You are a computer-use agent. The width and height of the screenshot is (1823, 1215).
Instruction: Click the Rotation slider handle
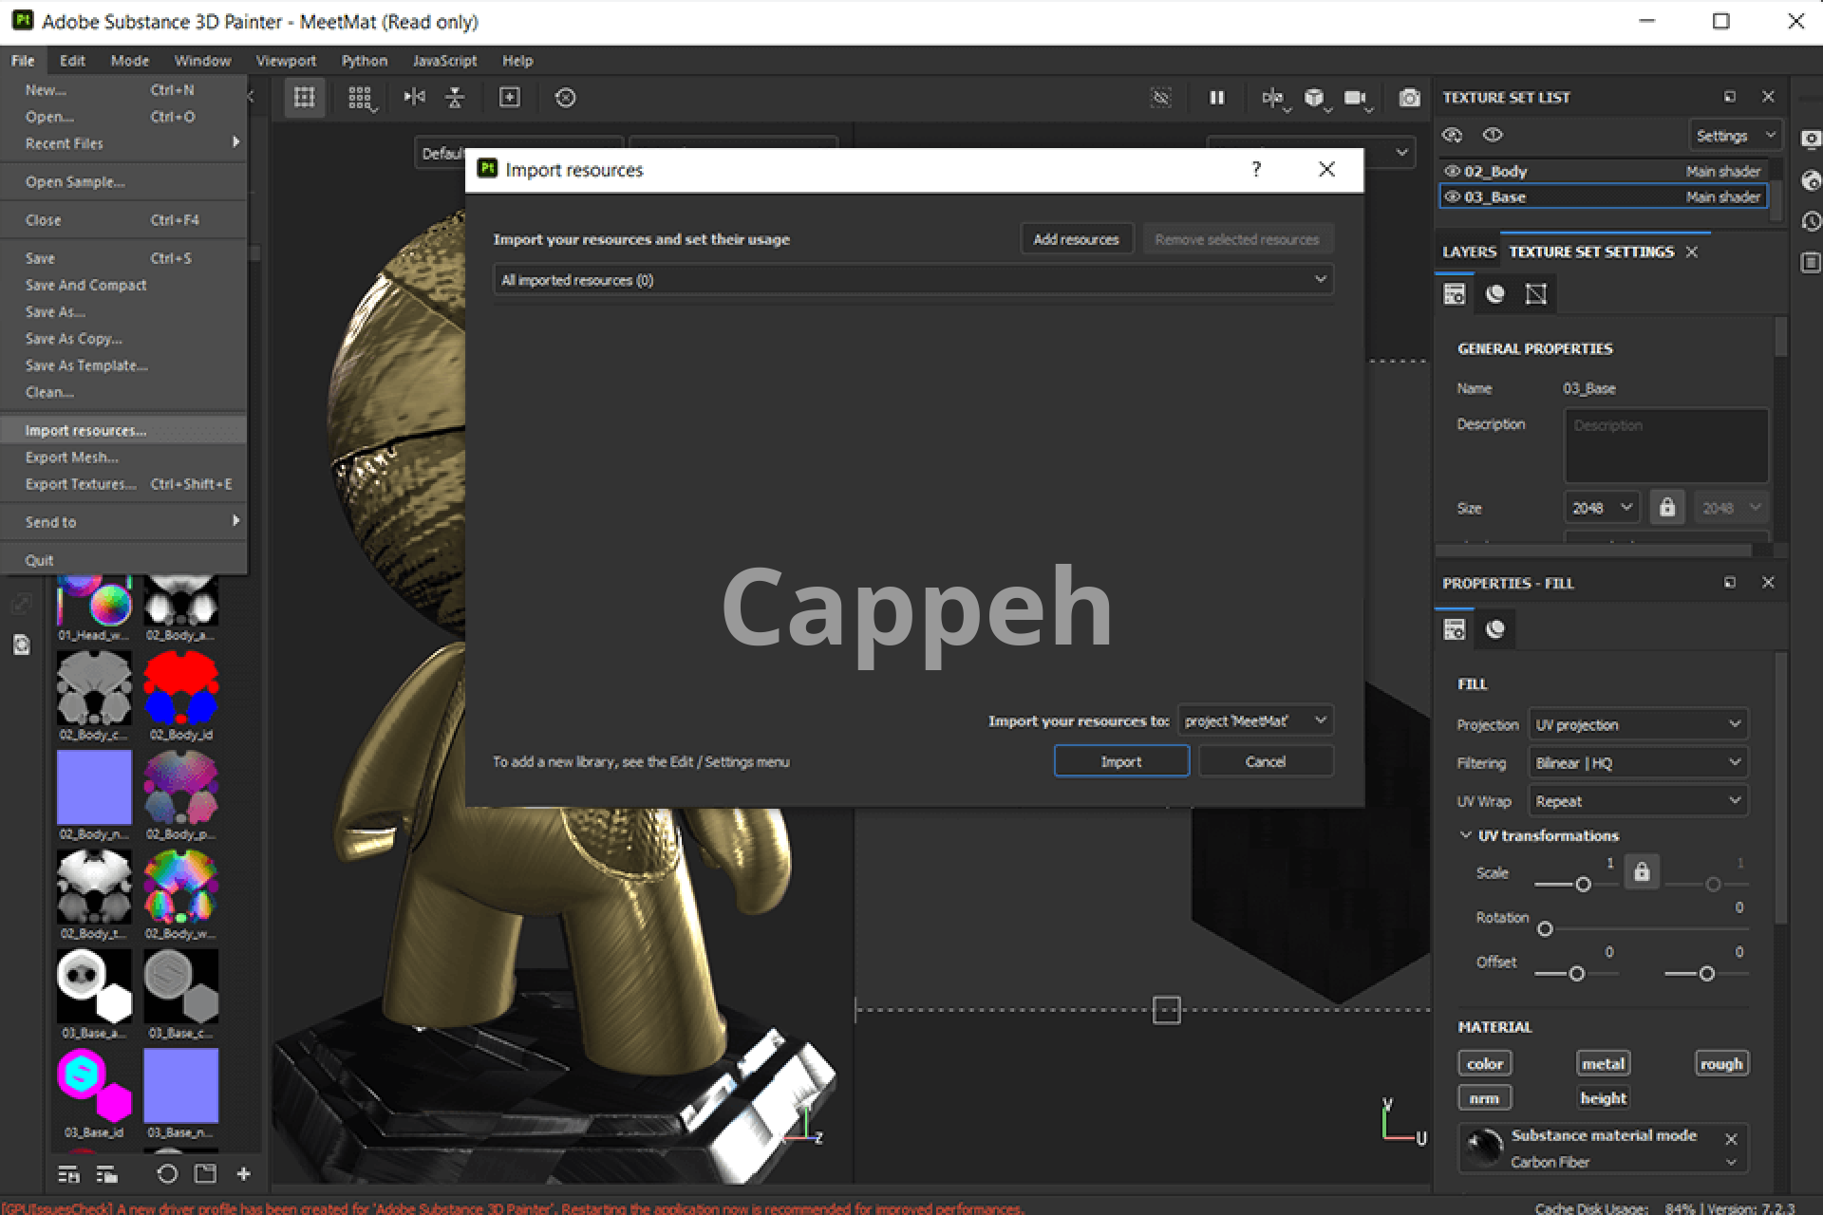click(x=1545, y=929)
